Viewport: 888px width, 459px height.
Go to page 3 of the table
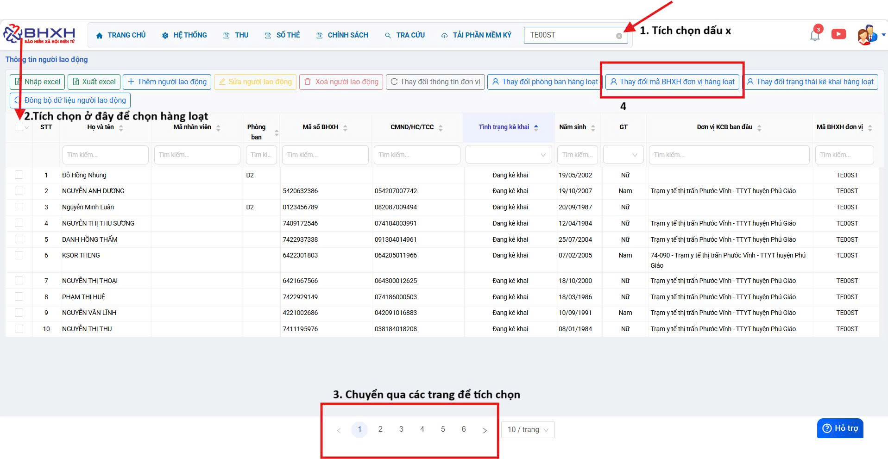click(401, 429)
